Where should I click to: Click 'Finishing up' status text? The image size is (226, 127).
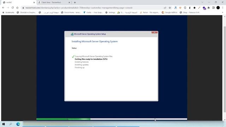pyautogui.click(x=79, y=67)
